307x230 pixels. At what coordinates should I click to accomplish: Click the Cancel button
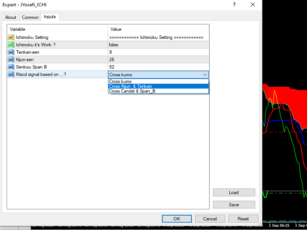pyautogui.click(x=210, y=218)
